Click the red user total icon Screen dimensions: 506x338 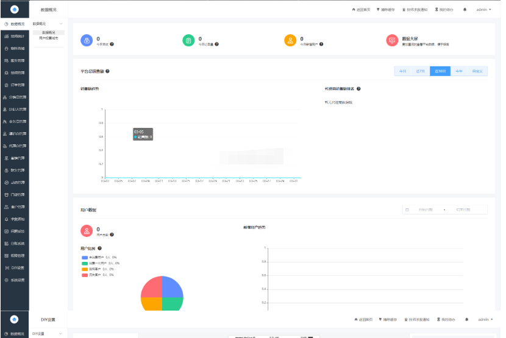(x=87, y=231)
